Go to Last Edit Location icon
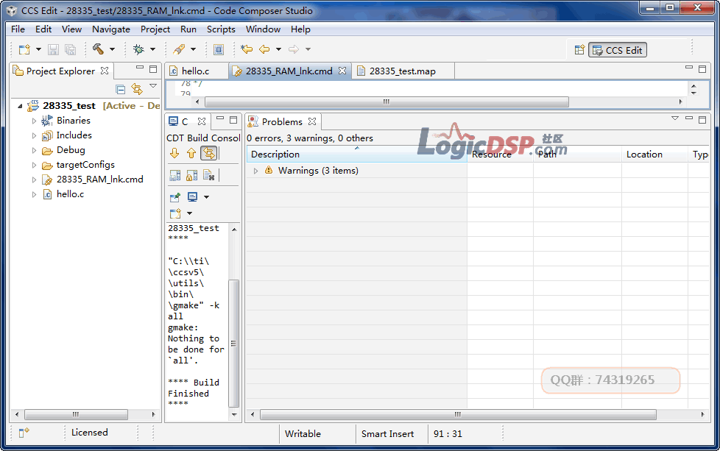720x451 pixels. click(247, 49)
